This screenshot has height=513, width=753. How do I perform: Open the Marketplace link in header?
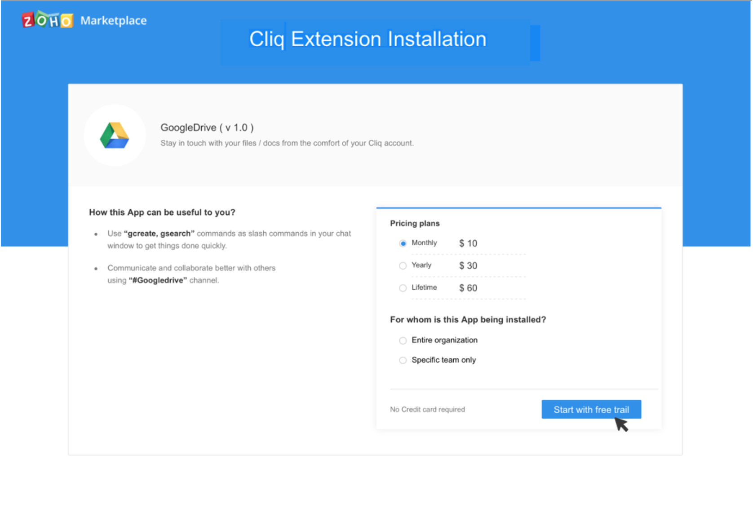coord(113,21)
